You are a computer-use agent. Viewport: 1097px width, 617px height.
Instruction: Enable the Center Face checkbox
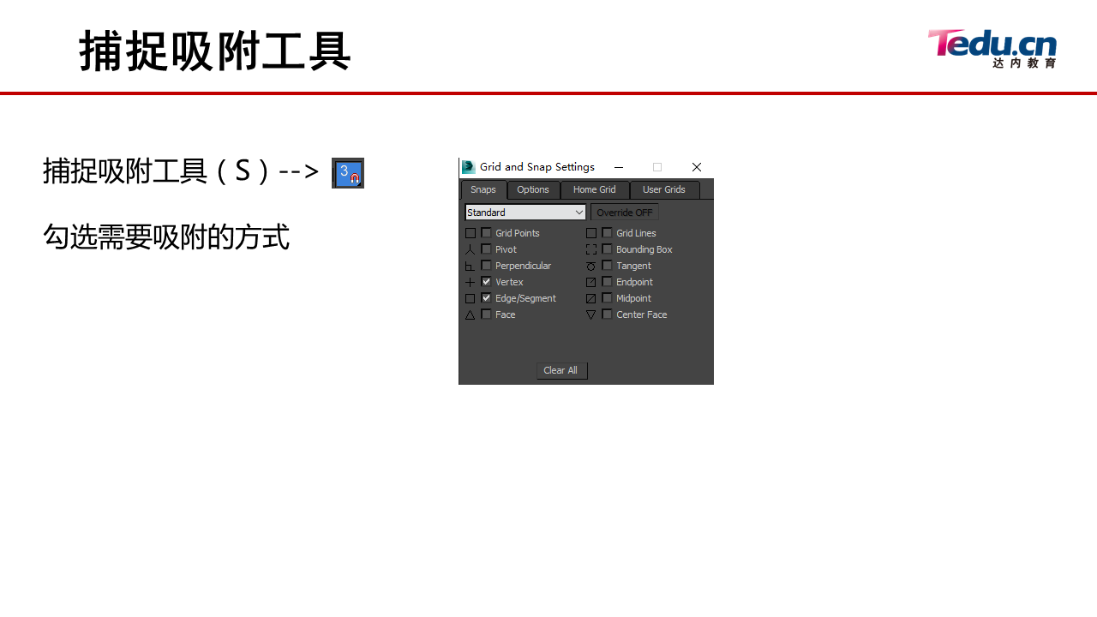pos(608,314)
